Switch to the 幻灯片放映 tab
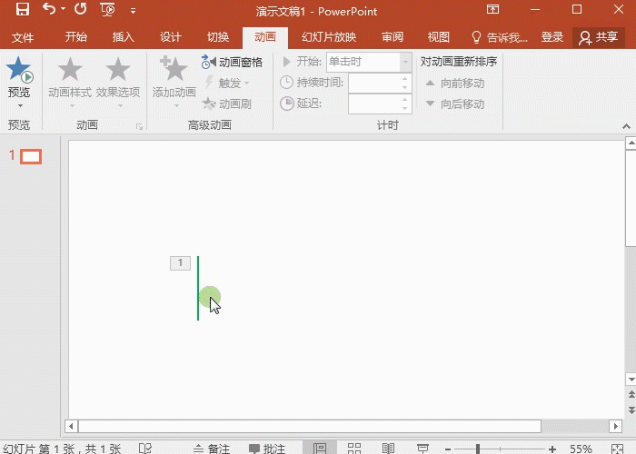Viewport: 636px width, 454px height. click(329, 37)
